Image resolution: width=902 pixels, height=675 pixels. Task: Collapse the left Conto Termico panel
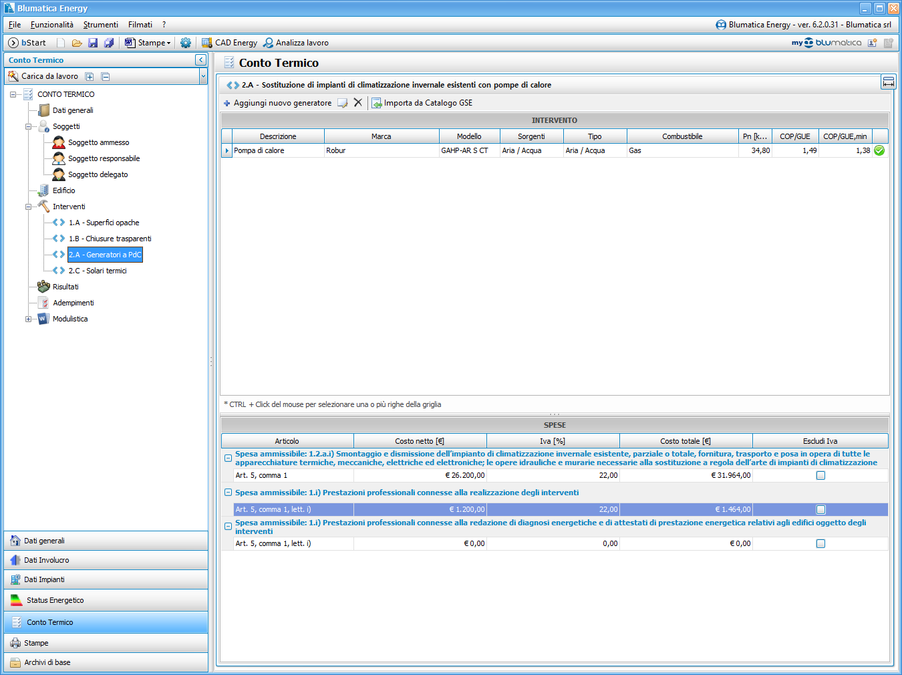pos(200,60)
